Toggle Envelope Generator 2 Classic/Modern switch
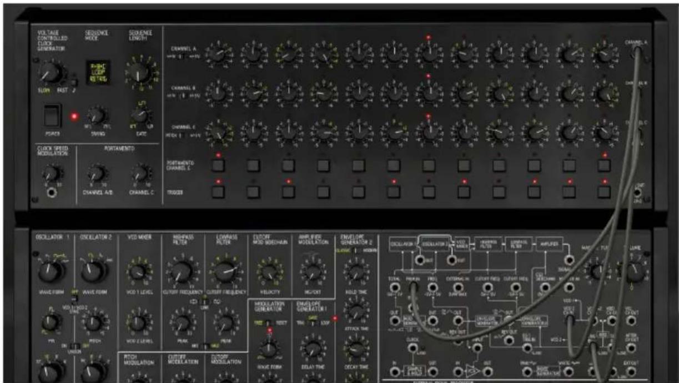 tap(356, 250)
